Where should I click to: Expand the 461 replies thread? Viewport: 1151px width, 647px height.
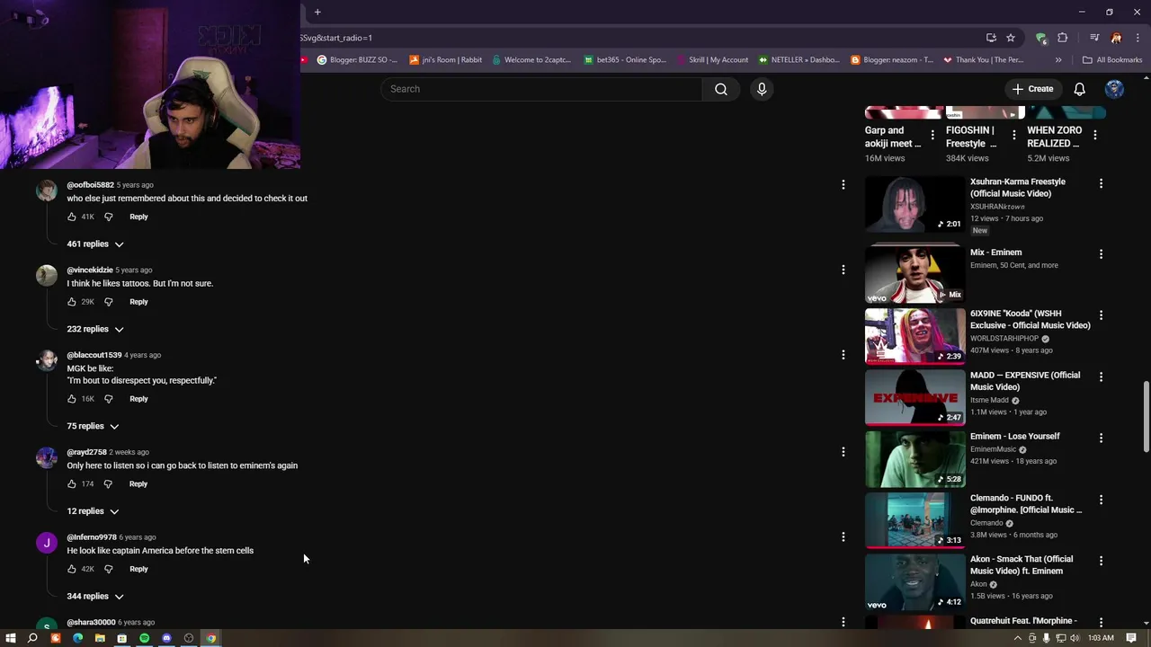click(95, 244)
